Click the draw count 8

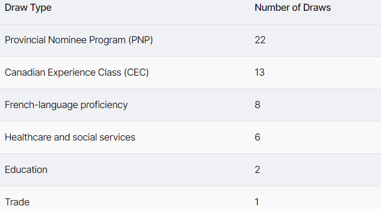(257, 105)
